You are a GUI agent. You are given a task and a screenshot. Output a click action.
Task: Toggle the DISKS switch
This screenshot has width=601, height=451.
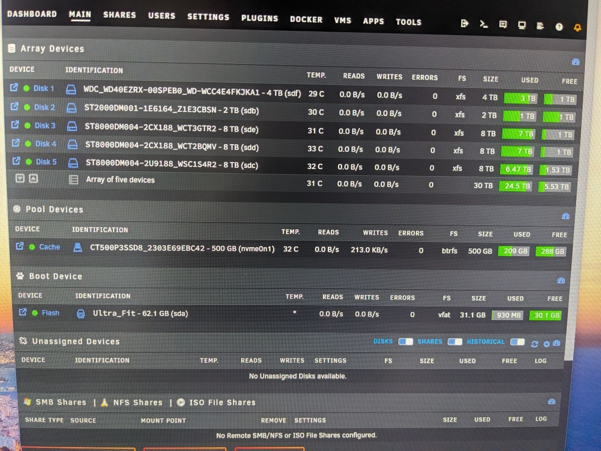[x=405, y=342]
